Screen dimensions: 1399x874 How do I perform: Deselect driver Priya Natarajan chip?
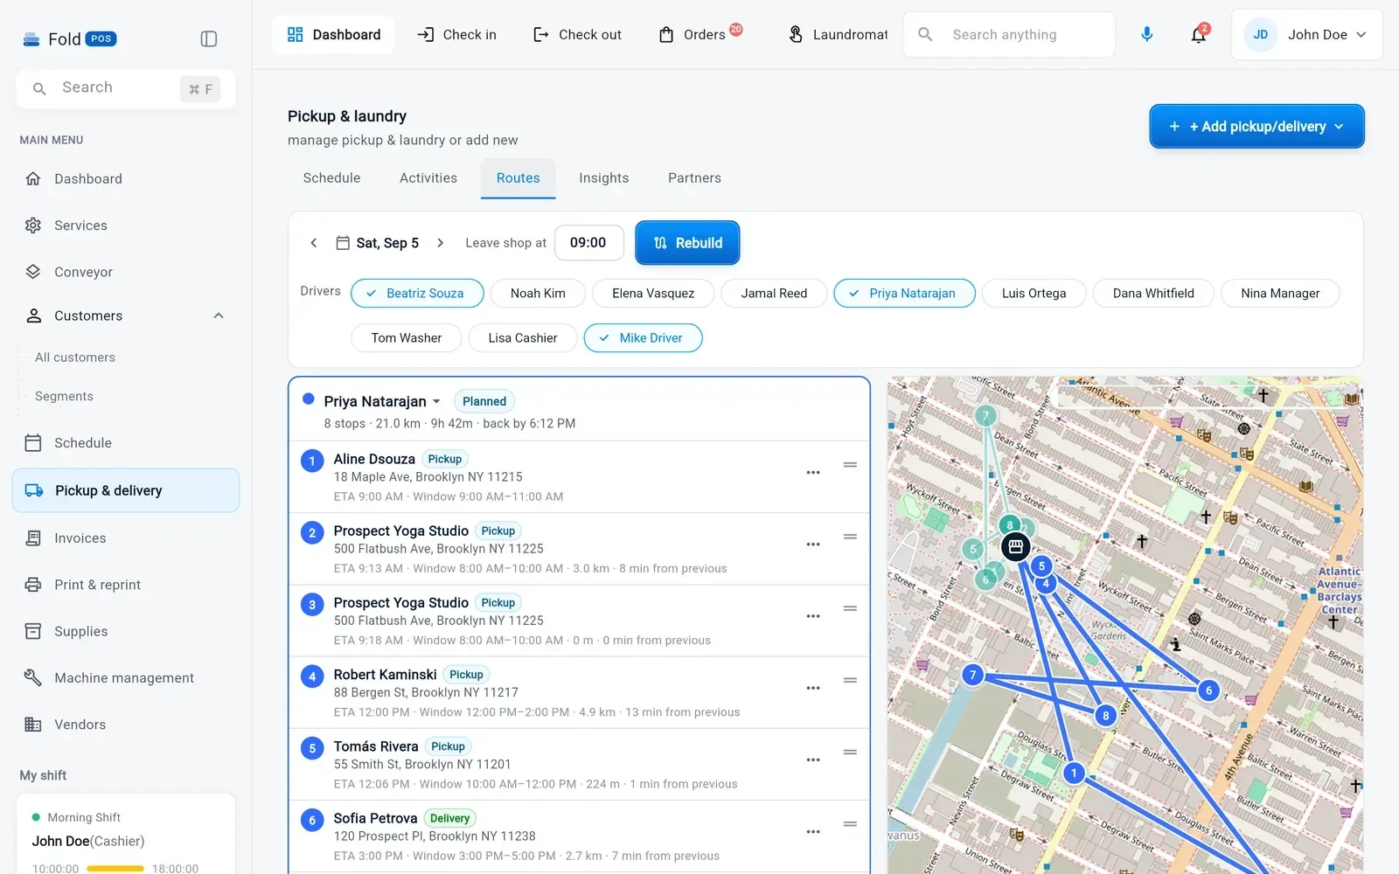tap(904, 294)
